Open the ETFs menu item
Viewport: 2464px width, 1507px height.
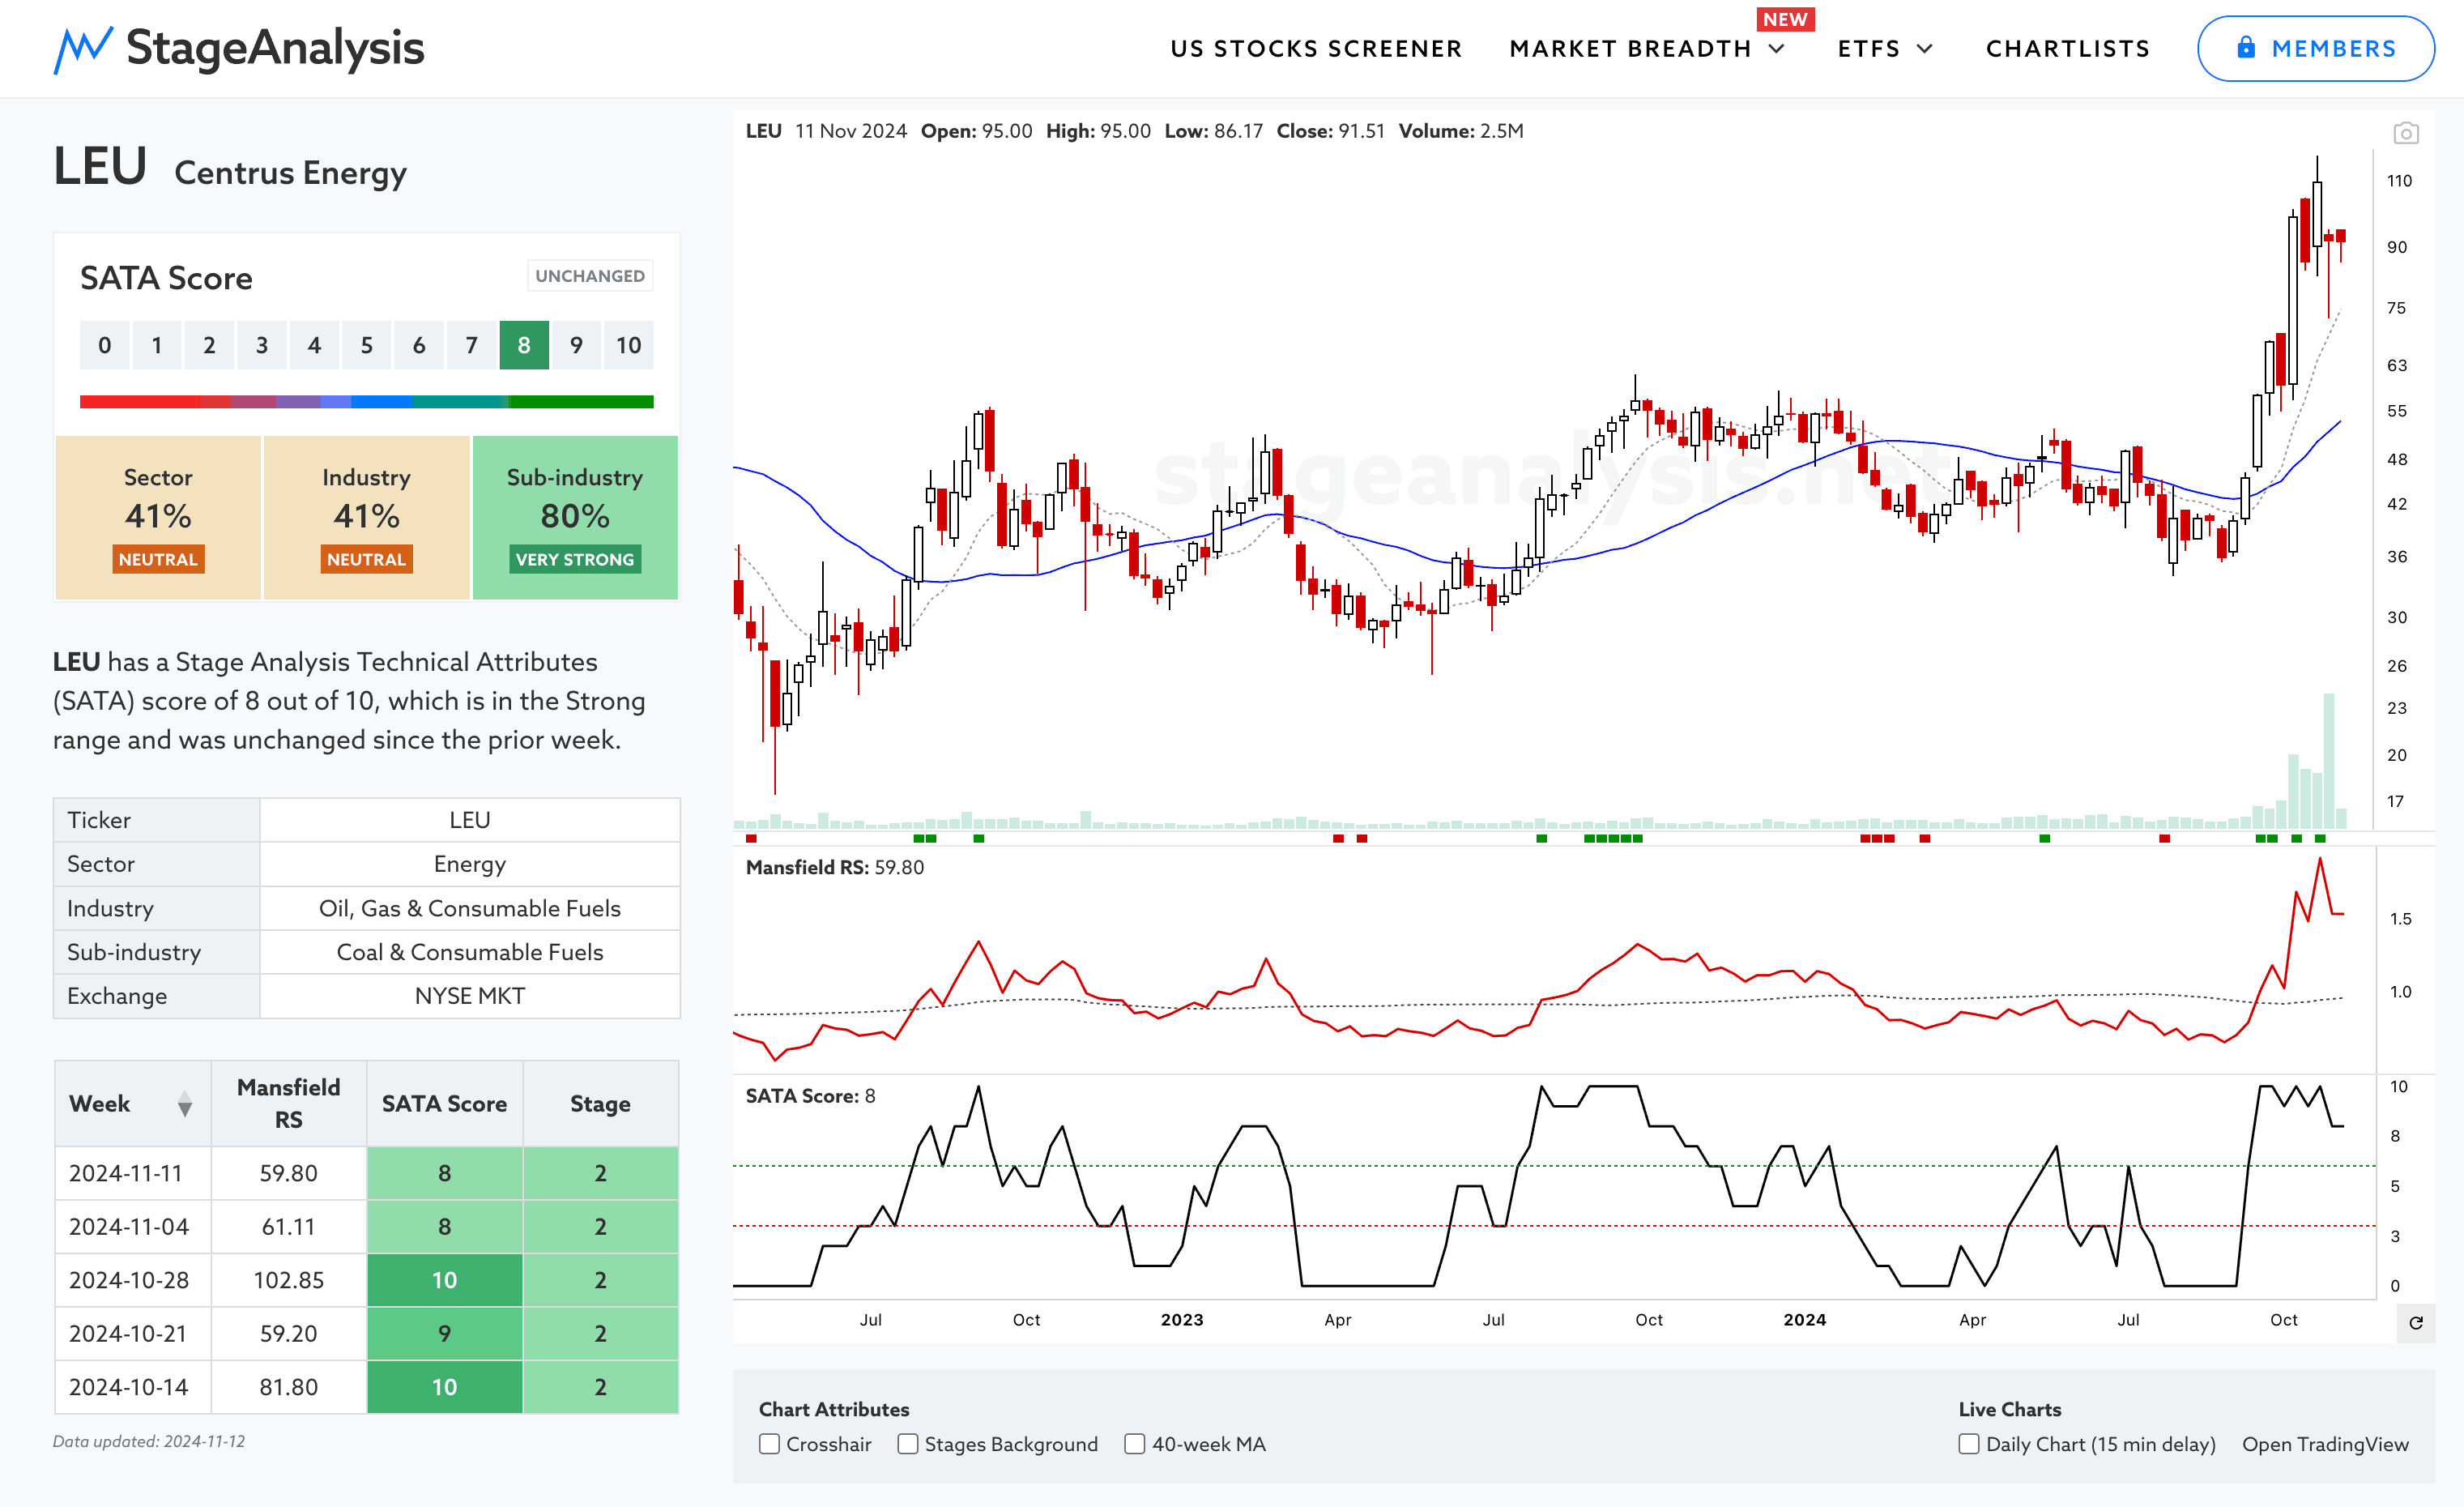click(x=1869, y=49)
